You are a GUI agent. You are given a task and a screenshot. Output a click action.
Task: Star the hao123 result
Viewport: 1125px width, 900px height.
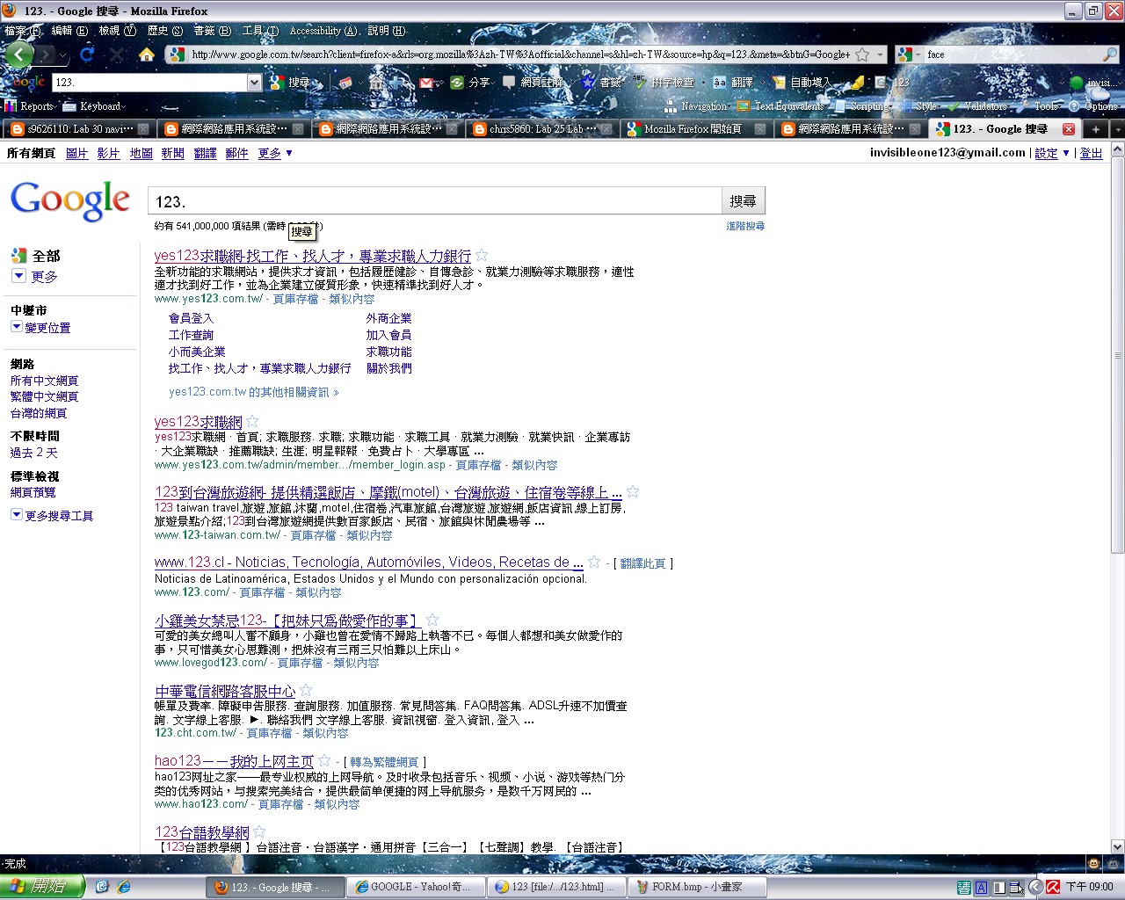[324, 761]
